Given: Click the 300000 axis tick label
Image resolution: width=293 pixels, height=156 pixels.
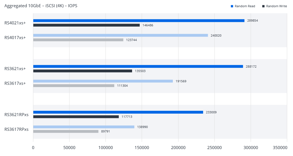Looking at the screenshot, I should tap(251, 148).
